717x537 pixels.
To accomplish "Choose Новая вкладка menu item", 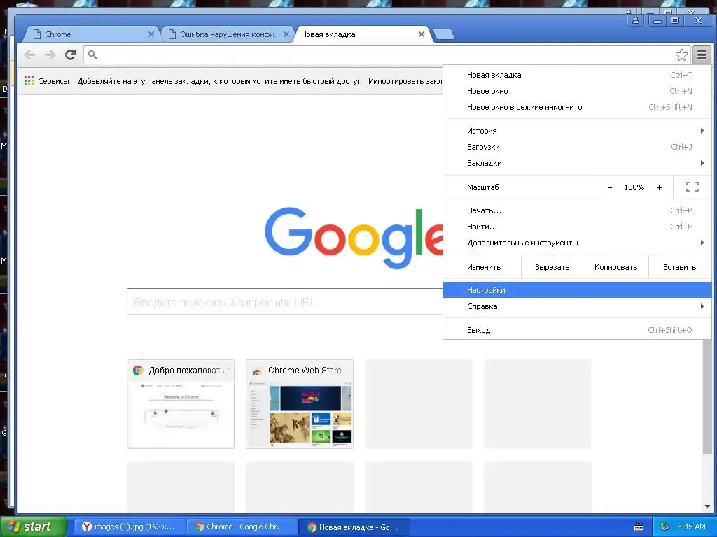I will pos(577,75).
